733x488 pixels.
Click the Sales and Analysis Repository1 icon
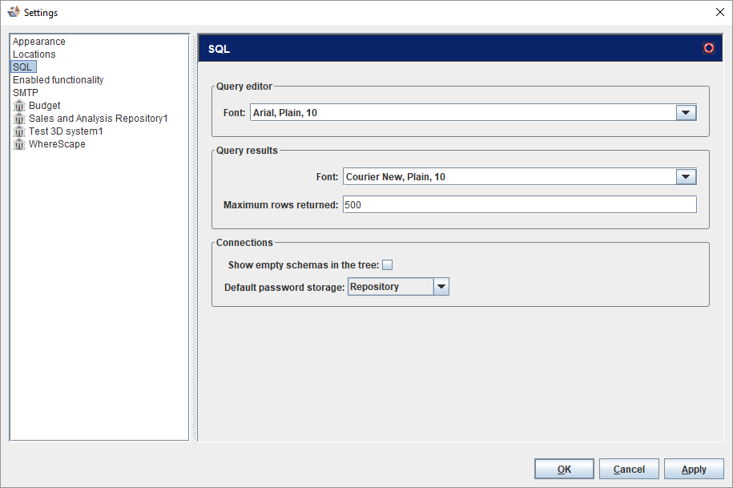tap(19, 119)
